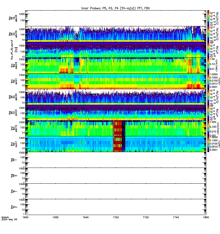Click the empty "the fb 1" plot panel
The height and width of the screenshot is (234, 220).
(116, 191)
